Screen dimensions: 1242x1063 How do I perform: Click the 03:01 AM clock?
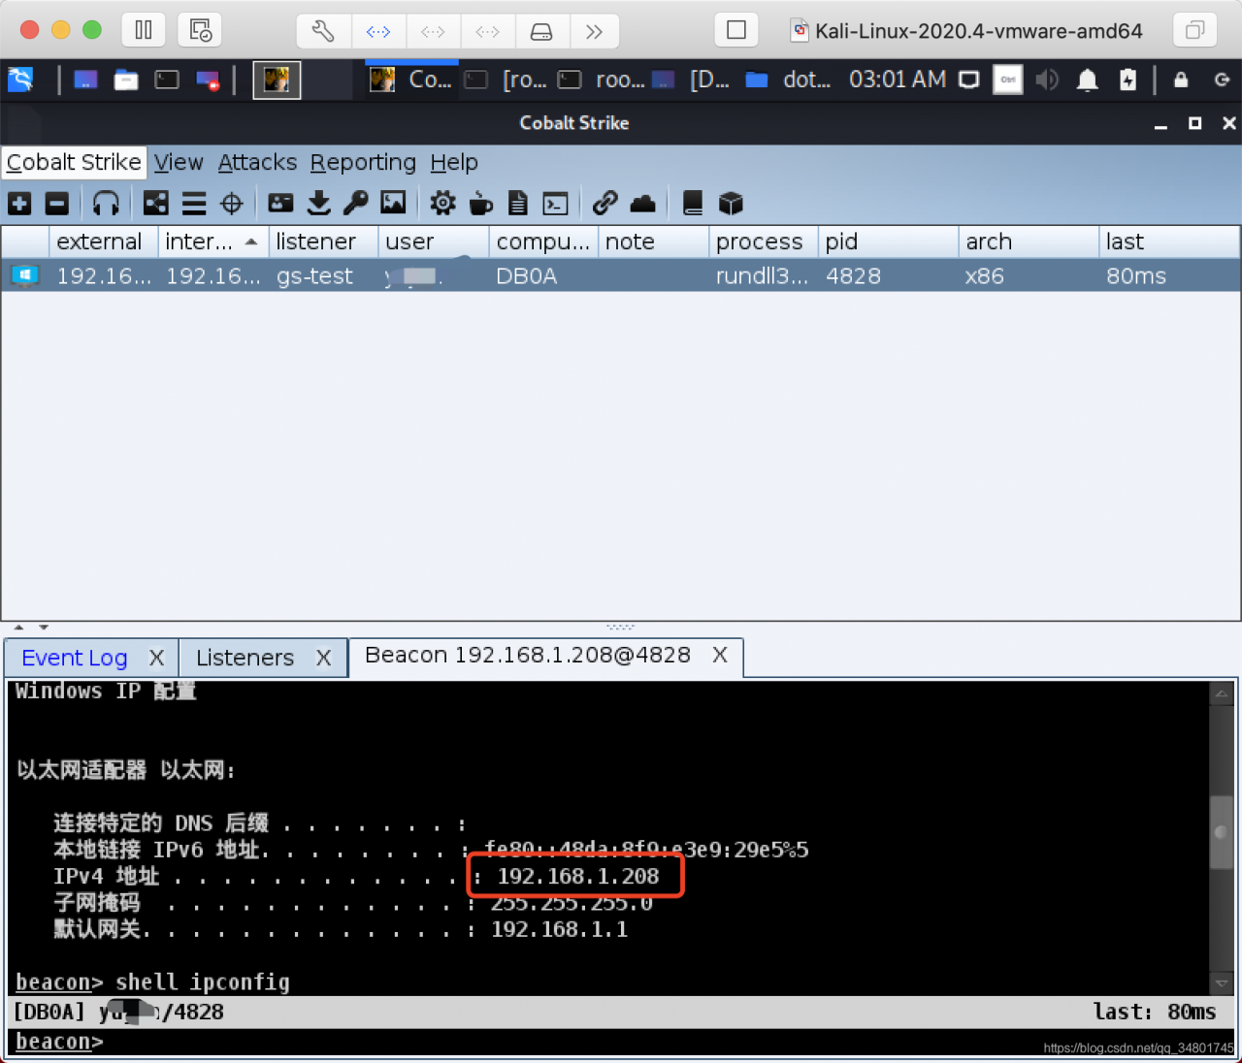tap(898, 80)
